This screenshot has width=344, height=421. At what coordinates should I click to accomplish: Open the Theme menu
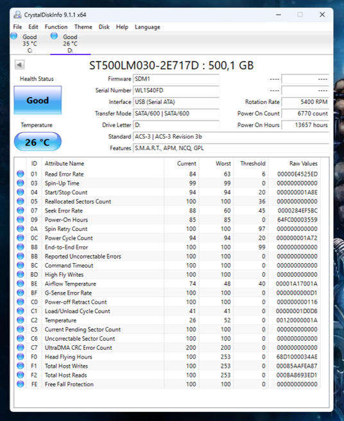point(83,27)
